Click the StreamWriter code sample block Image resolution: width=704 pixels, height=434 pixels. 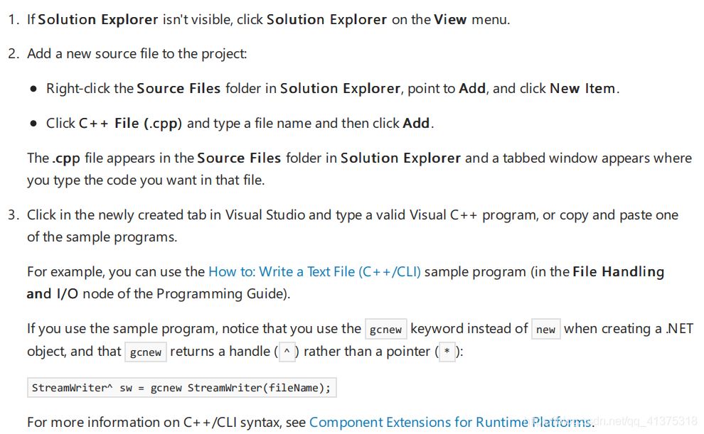coord(181,388)
